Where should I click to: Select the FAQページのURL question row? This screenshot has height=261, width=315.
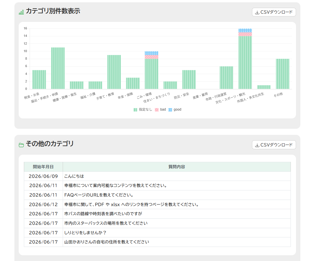(157, 195)
